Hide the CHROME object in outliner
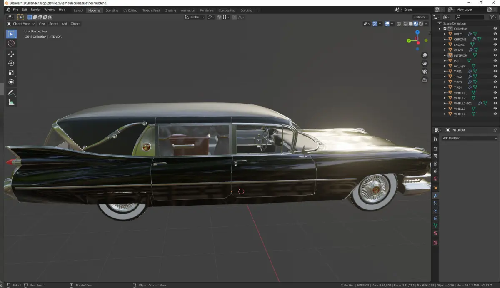The width and height of the screenshot is (500, 288). pos(495,39)
